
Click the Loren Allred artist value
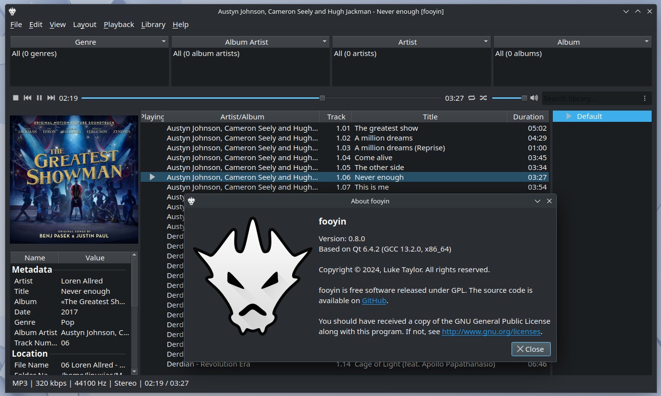tap(82, 281)
